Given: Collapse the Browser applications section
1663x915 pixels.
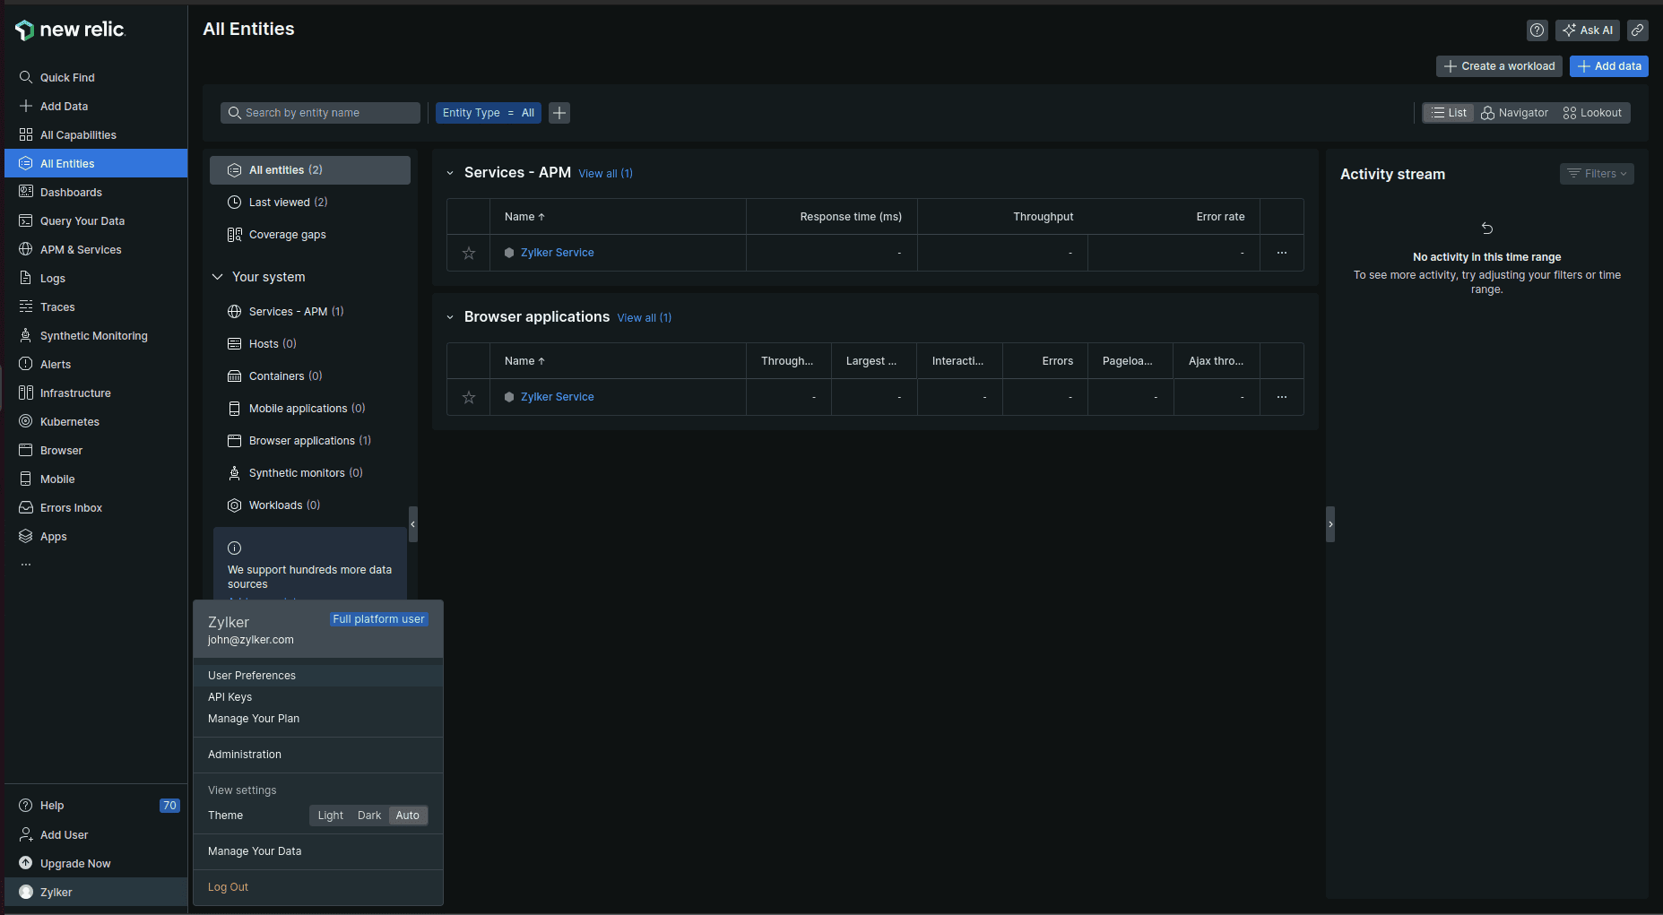Looking at the screenshot, I should tap(450, 317).
